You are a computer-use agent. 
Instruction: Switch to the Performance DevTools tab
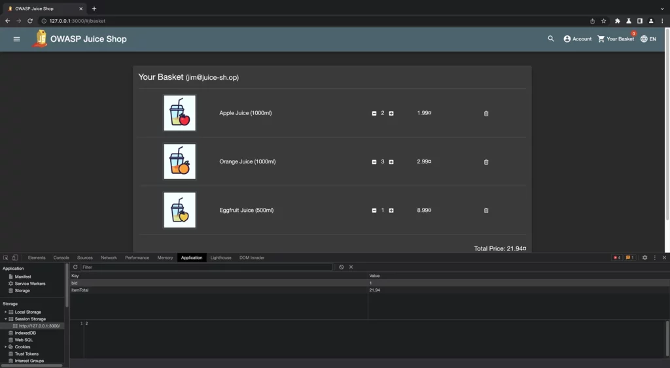(x=137, y=258)
